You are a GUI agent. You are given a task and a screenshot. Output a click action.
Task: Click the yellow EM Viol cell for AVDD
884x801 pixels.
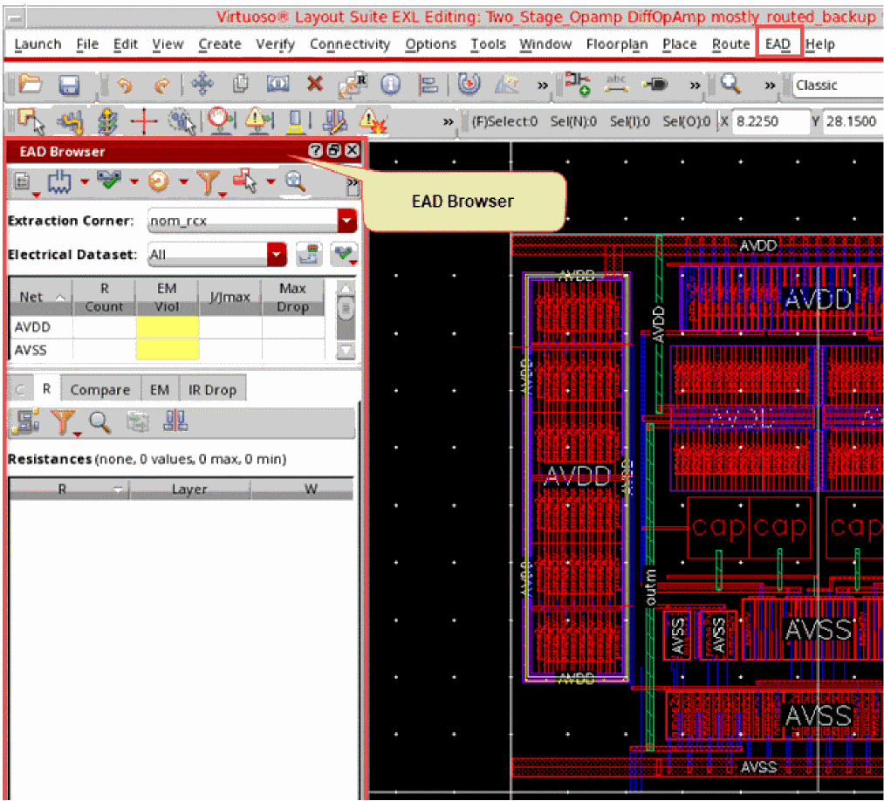coord(167,327)
